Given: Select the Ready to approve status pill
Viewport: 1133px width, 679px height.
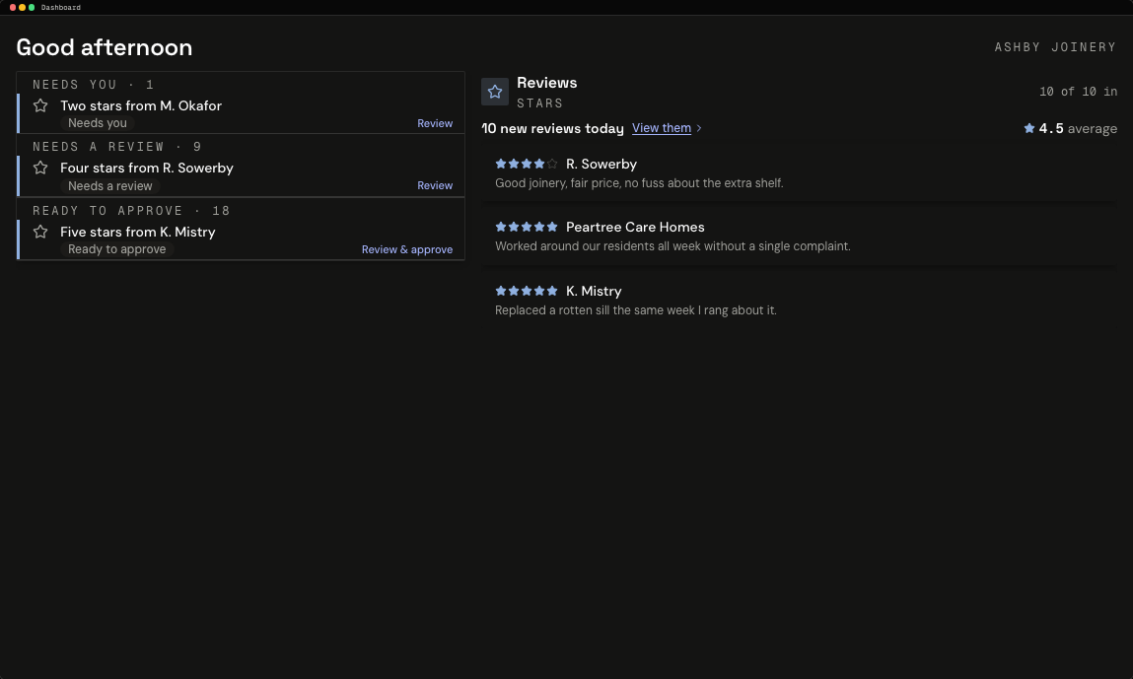Looking at the screenshot, I should coord(116,249).
